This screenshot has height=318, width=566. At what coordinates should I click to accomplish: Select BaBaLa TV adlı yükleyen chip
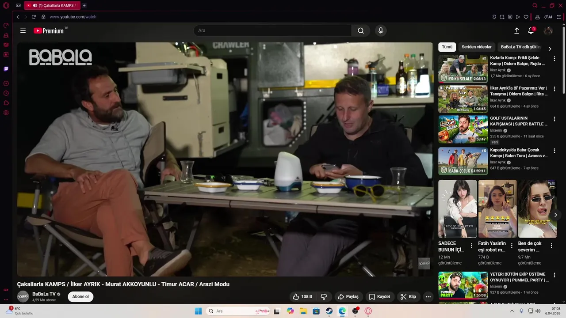tap(521, 47)
